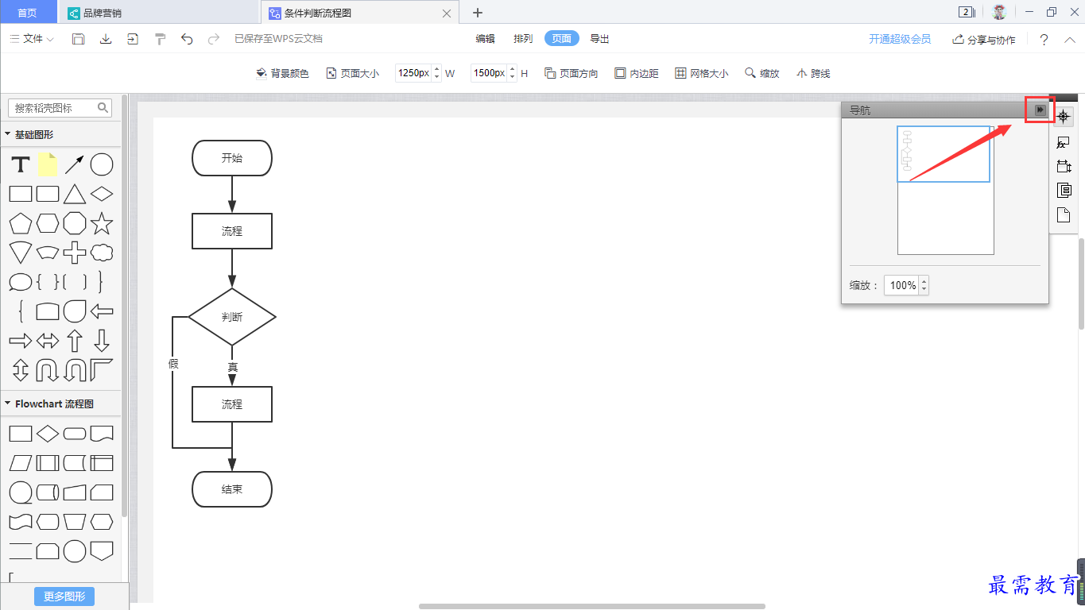
Task: Click the navigation zoom 100% field
Action: click(902, 285)
